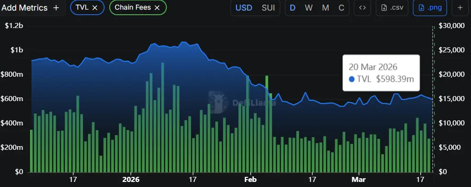Image resolution: width=471 pixels, height=187 pixels.
Task: Select the daily (D) interval
Action: [x=293, y=8]
